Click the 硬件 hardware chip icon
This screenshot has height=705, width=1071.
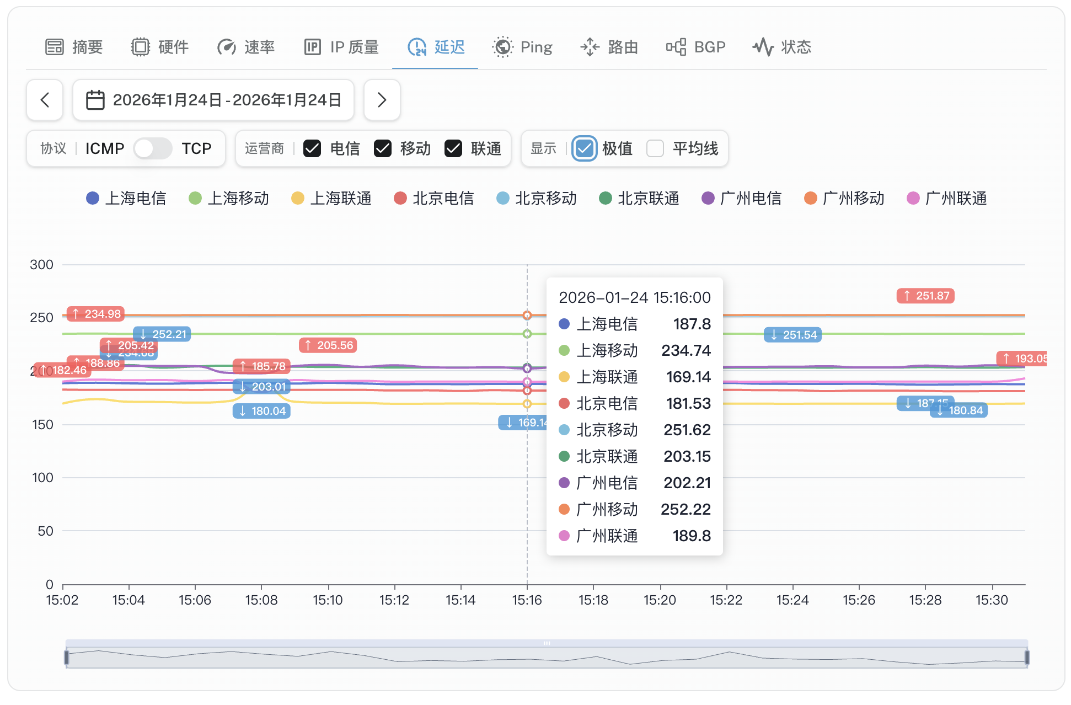tap(141, 47)
